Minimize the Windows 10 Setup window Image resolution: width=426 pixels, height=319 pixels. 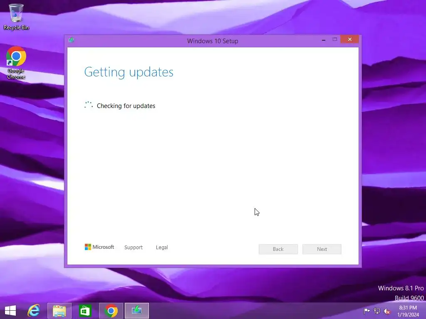(x=324, y=39)
